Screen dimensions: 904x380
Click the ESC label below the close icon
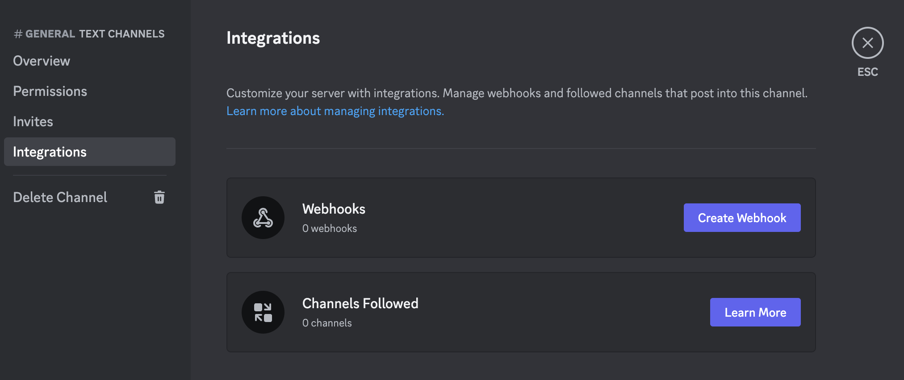(867, 72)
